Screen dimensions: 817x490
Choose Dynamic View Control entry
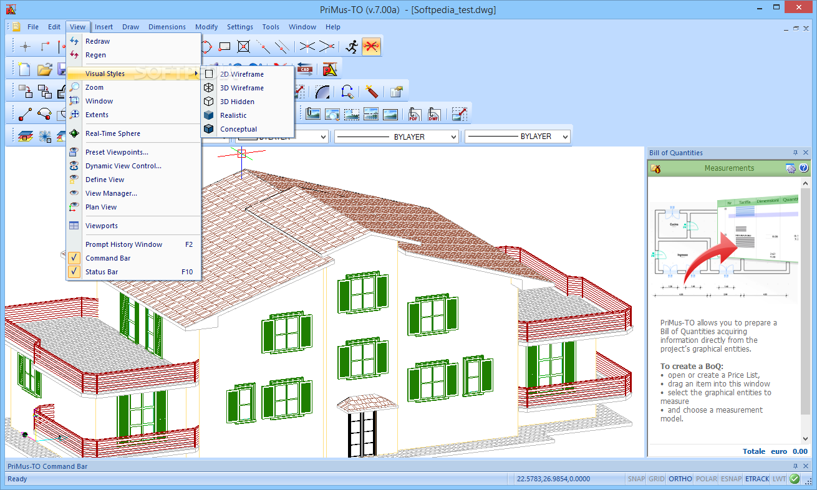(x=134, y=166)
